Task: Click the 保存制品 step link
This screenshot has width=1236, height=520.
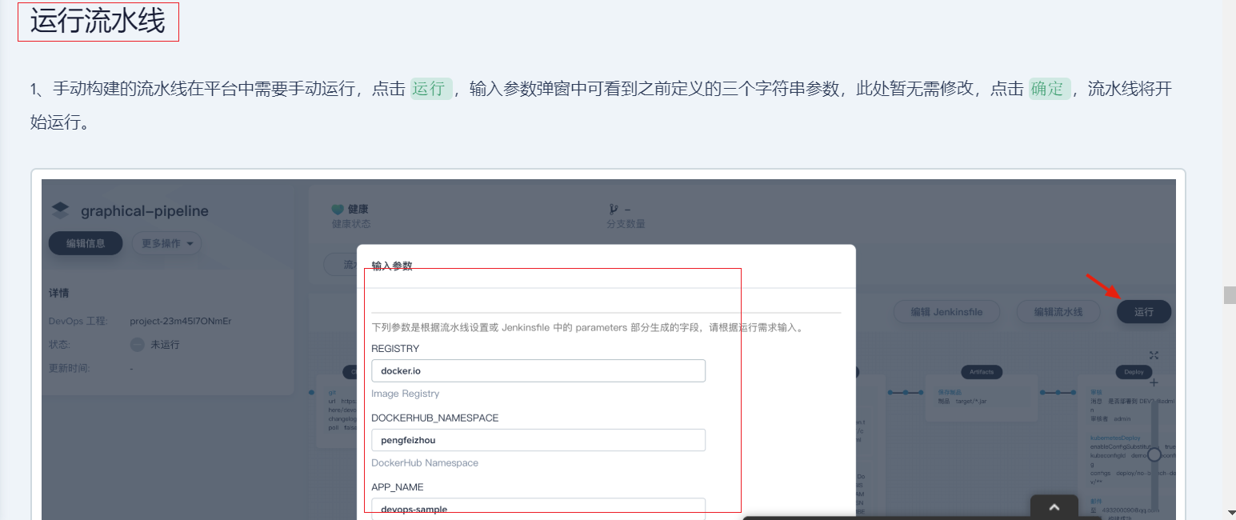Action: click(948, 393)
